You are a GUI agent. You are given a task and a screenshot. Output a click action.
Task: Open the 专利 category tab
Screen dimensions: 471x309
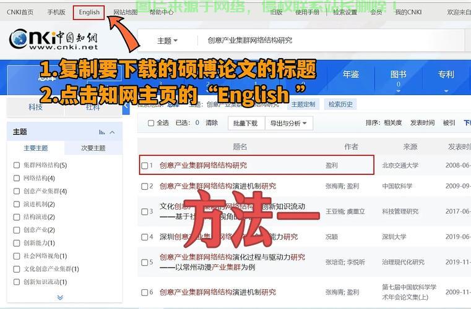click(446, 74)
